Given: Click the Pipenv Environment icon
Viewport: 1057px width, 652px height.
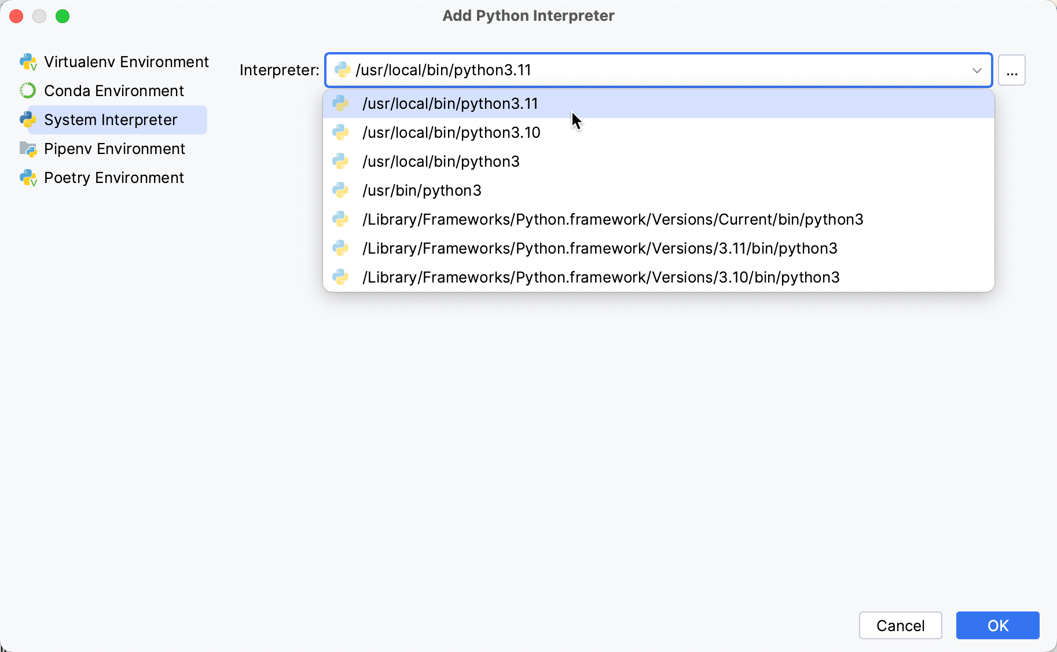Looking at the screenshot, I should (27, 149).
